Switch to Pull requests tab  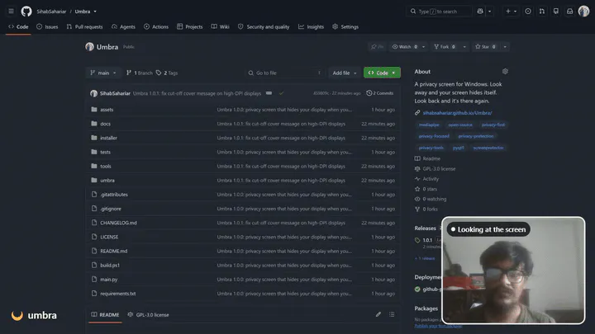pos(84,27)
